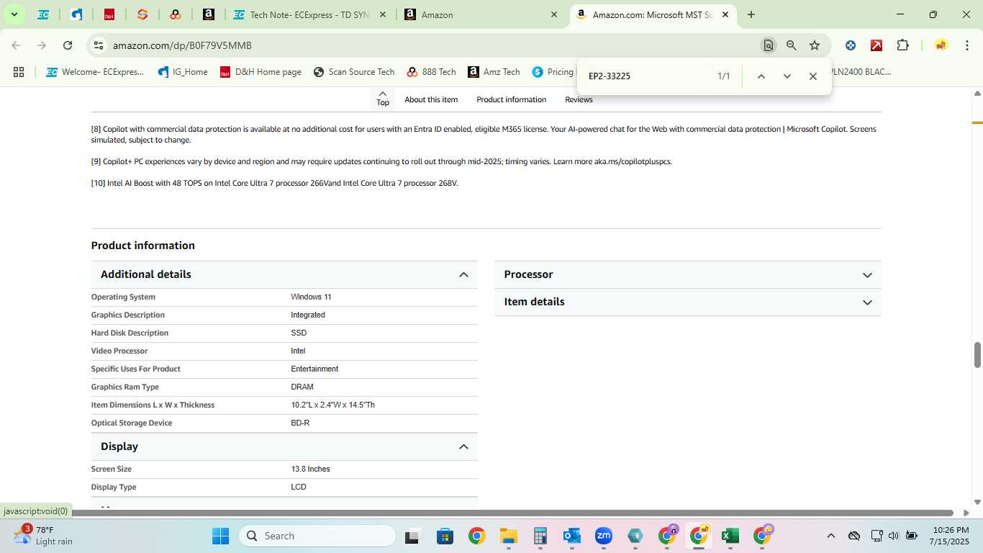Screen dimensions: 983x553
Task: Open Welcome- ECExpress bookmark
Action: (x=95, y=72)
